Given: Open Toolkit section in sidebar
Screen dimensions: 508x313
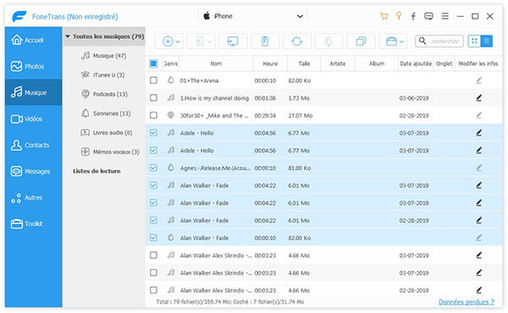Looking at the screenshot, I should click(33, 223).
